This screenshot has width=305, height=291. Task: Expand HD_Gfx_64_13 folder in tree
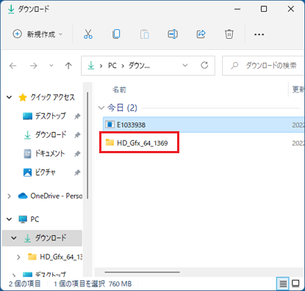18,257
